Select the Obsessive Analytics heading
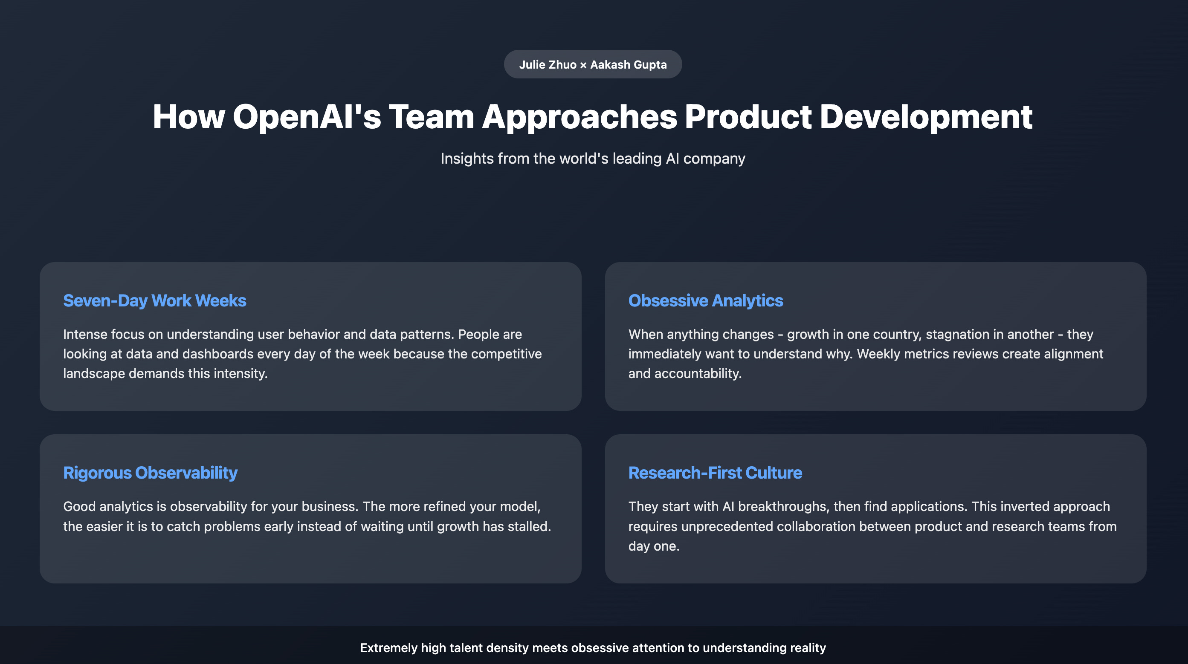Viewport: 1188px width, 664px height. [x=705, y=300]
